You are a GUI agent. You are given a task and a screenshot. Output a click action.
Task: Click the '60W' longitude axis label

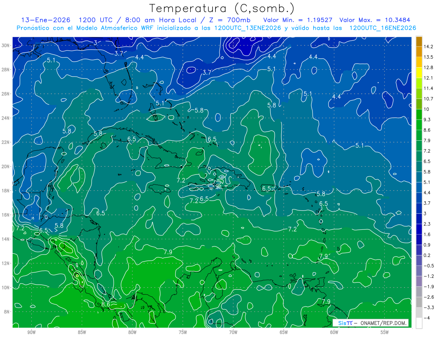pos(334,332)
